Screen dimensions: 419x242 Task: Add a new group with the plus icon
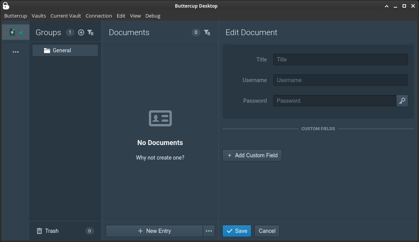[x=81, y=32]
